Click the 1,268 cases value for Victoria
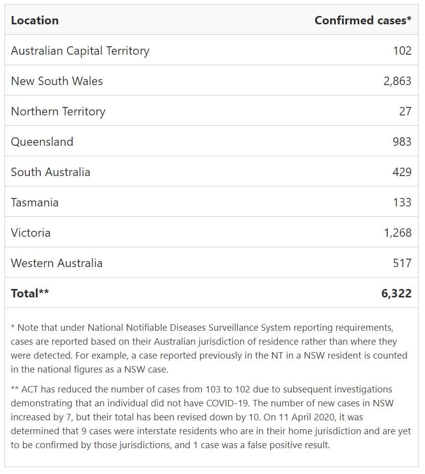This screenshot has width=425, height=474. coord(397,233)
